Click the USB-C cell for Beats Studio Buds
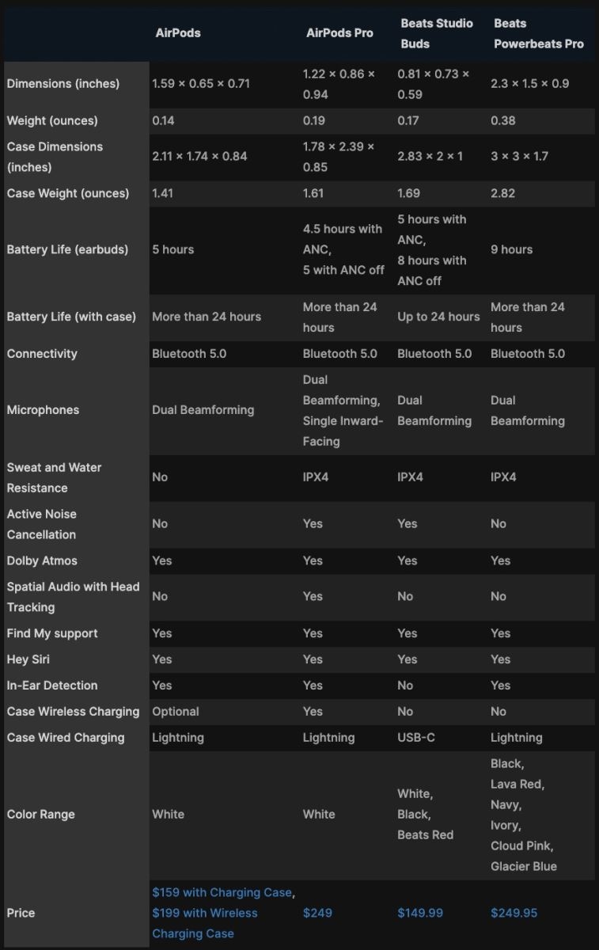The width and height of the screenshot is (599, 950). (x=416, y=738)
